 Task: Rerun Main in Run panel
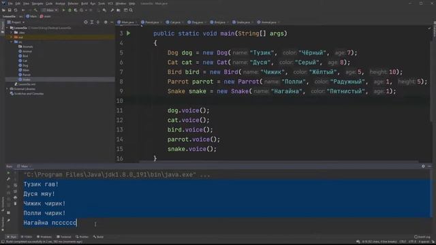(8, 173)
